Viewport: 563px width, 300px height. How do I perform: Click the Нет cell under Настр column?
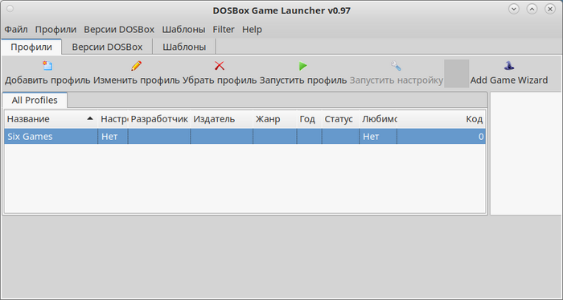(113, 137)
